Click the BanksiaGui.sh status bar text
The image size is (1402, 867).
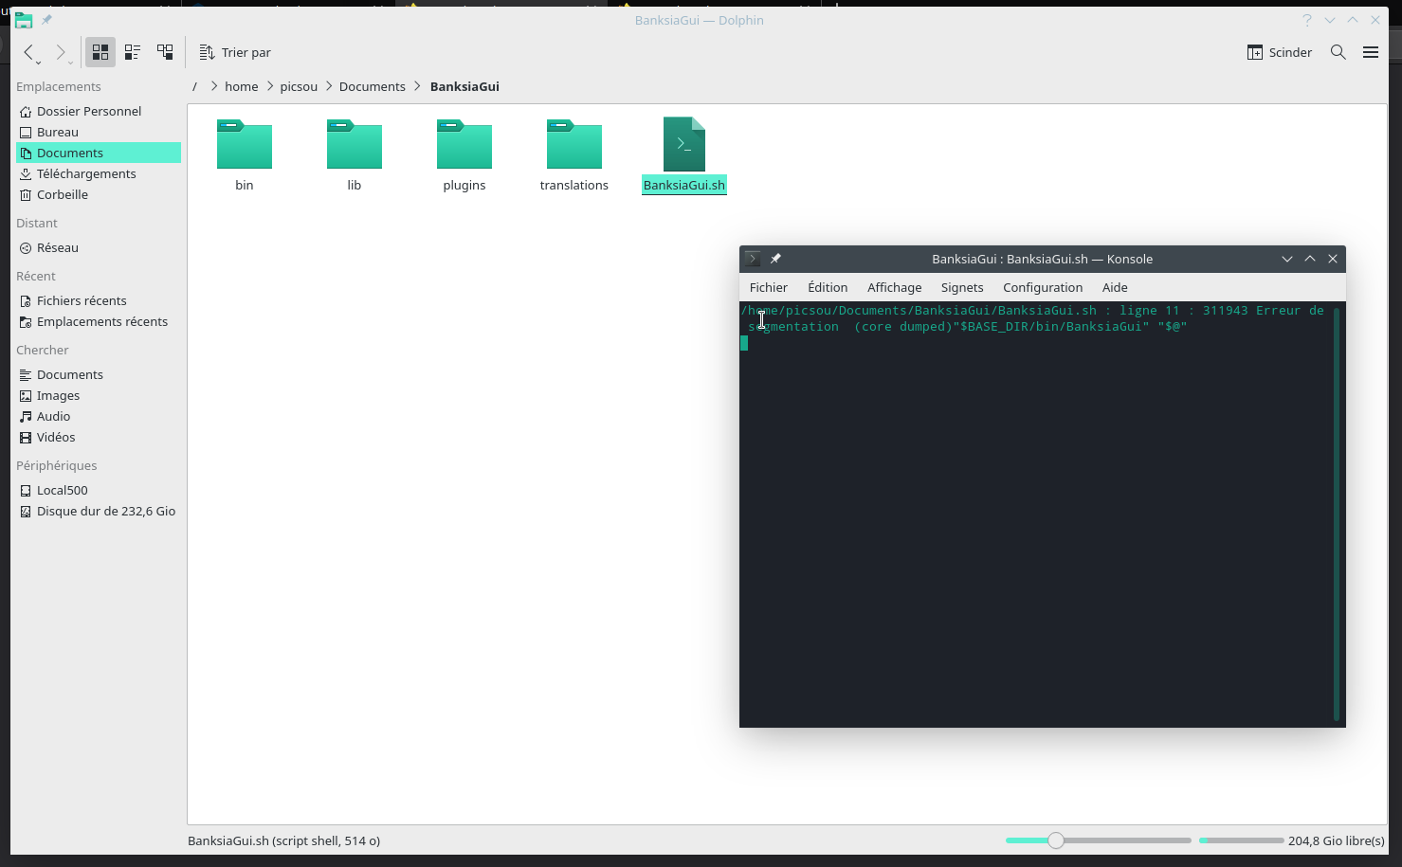283,840
